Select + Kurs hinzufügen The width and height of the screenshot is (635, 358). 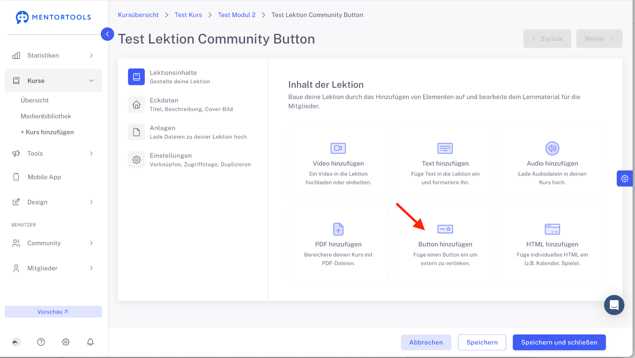point(47,132)
